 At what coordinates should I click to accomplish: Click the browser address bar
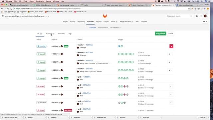coord(101,9)
